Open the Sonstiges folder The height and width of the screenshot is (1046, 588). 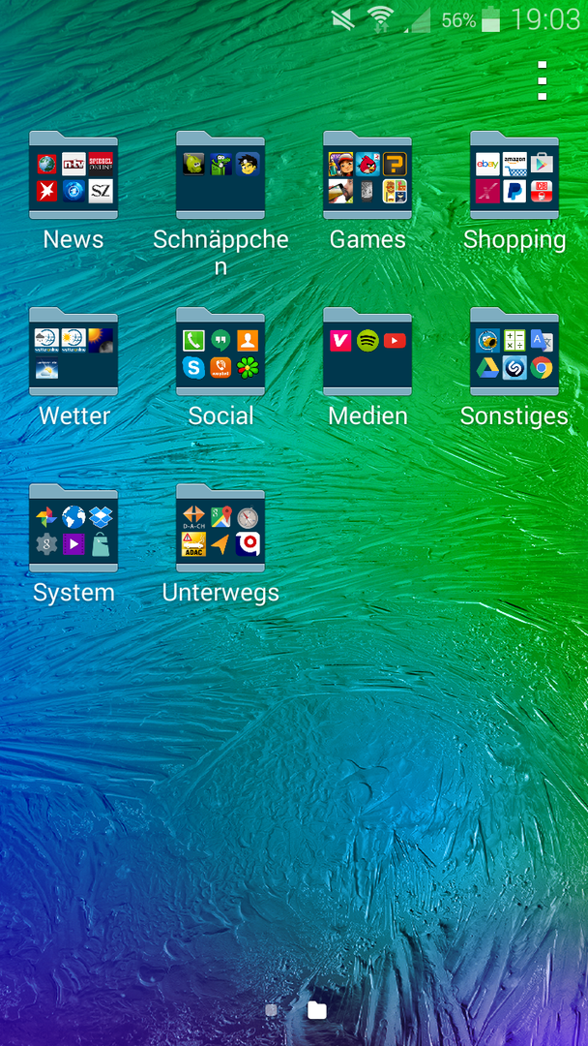point(514,352)
